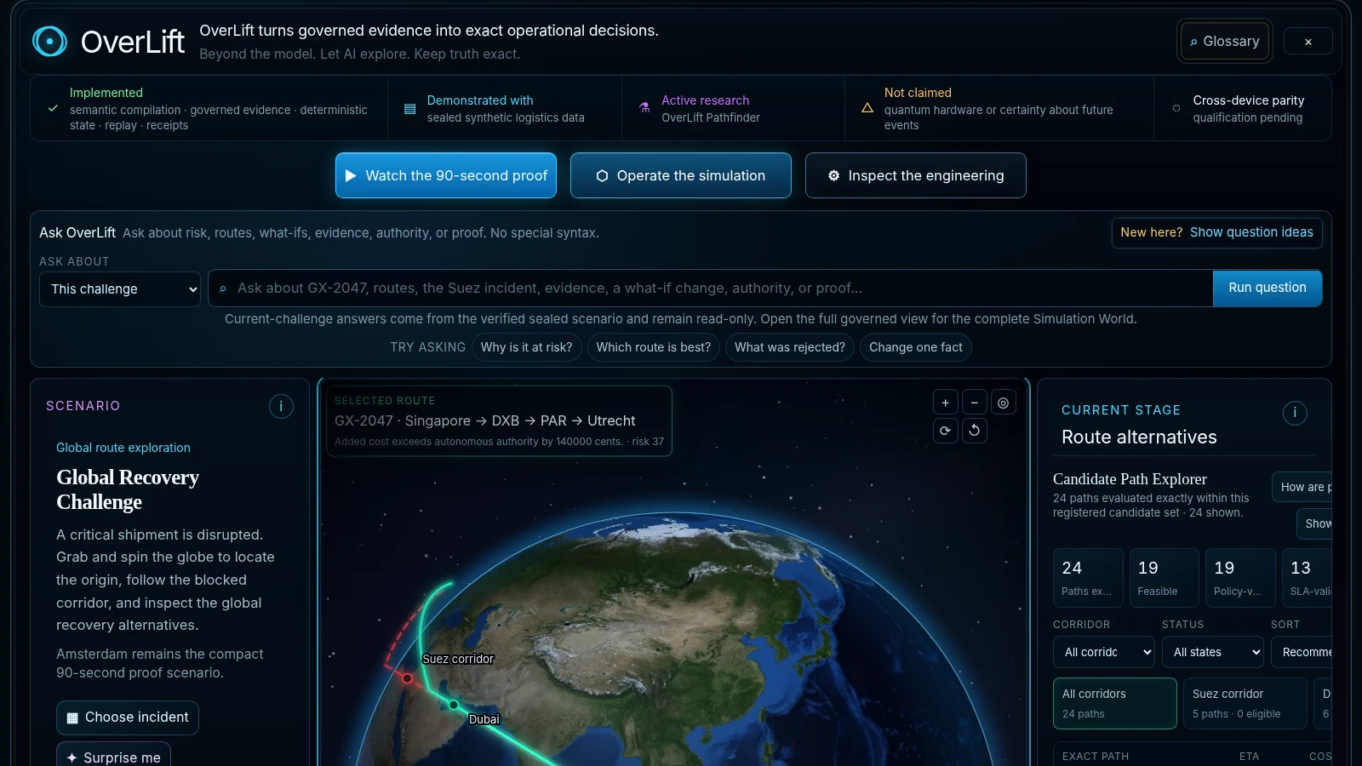Click the Demonstrated with data icon
Viewport: 1362px width, 766px height.
coord(409,109)
